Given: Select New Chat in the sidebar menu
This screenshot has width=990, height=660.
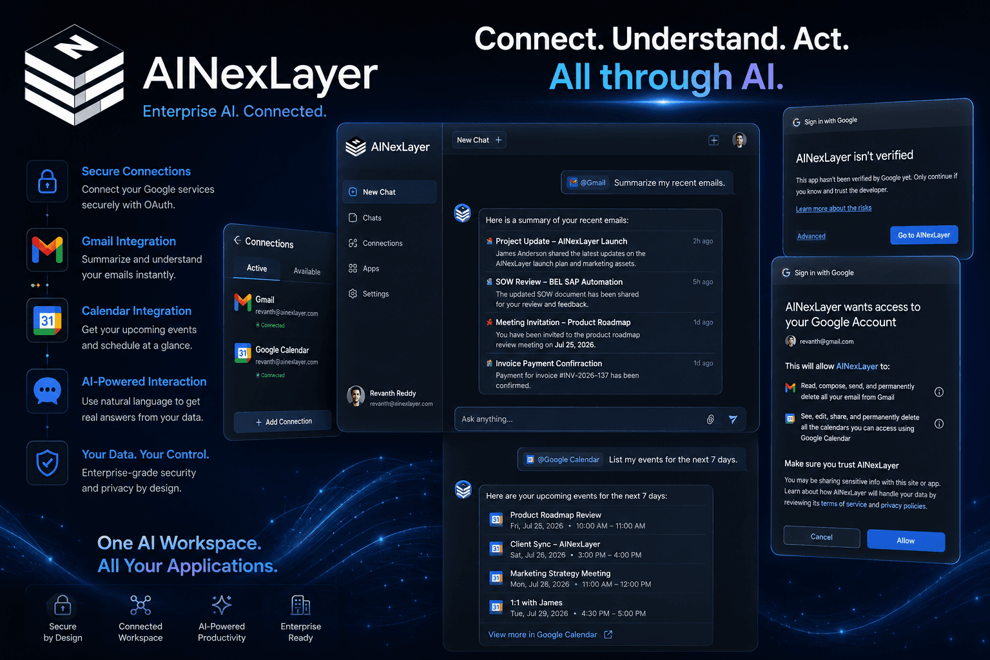Looking at the screenshot, I should click(389, 192).
